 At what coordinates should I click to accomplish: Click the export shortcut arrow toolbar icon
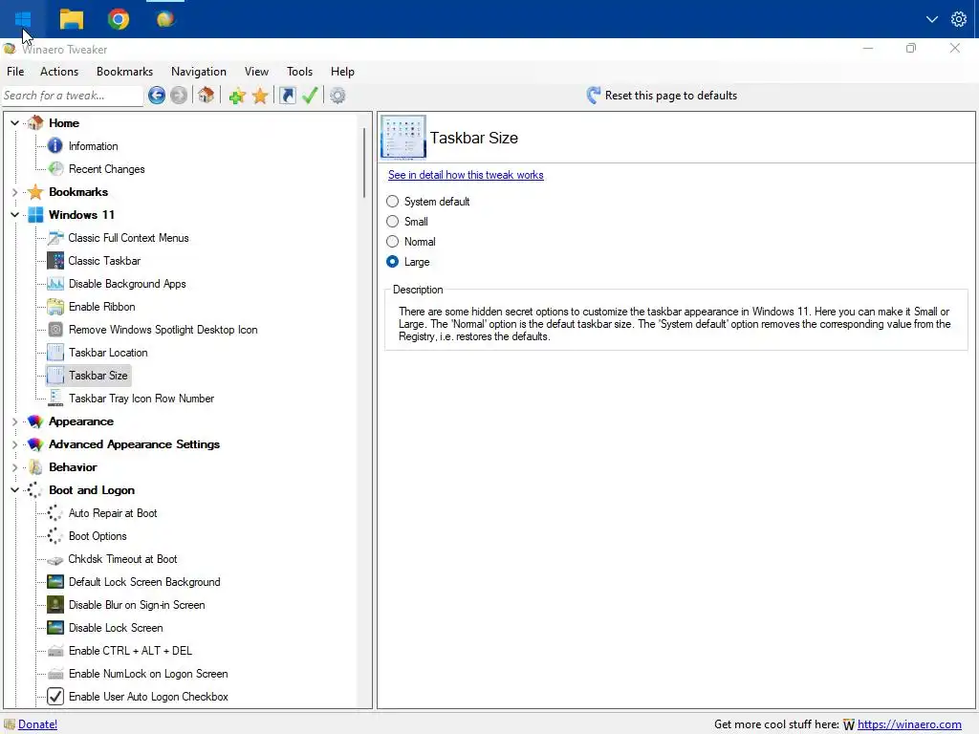tap(287, 96)
